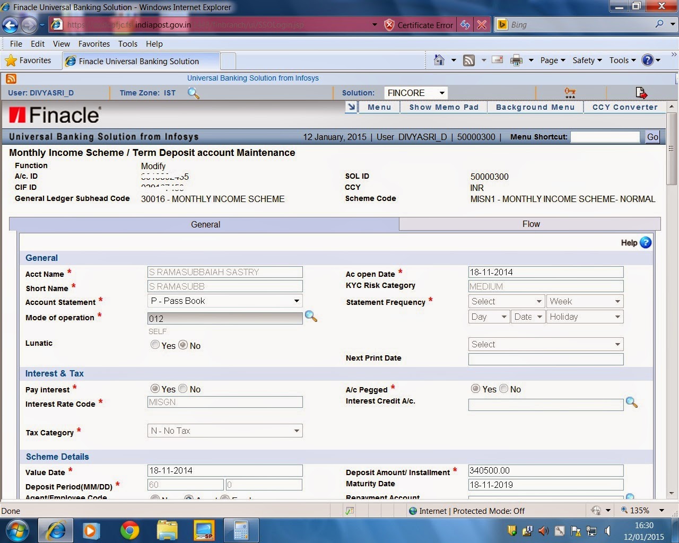The width and height of the screenshot is (679, 543).
Task: Click the Background Menu link
Action: pos(535,107)
